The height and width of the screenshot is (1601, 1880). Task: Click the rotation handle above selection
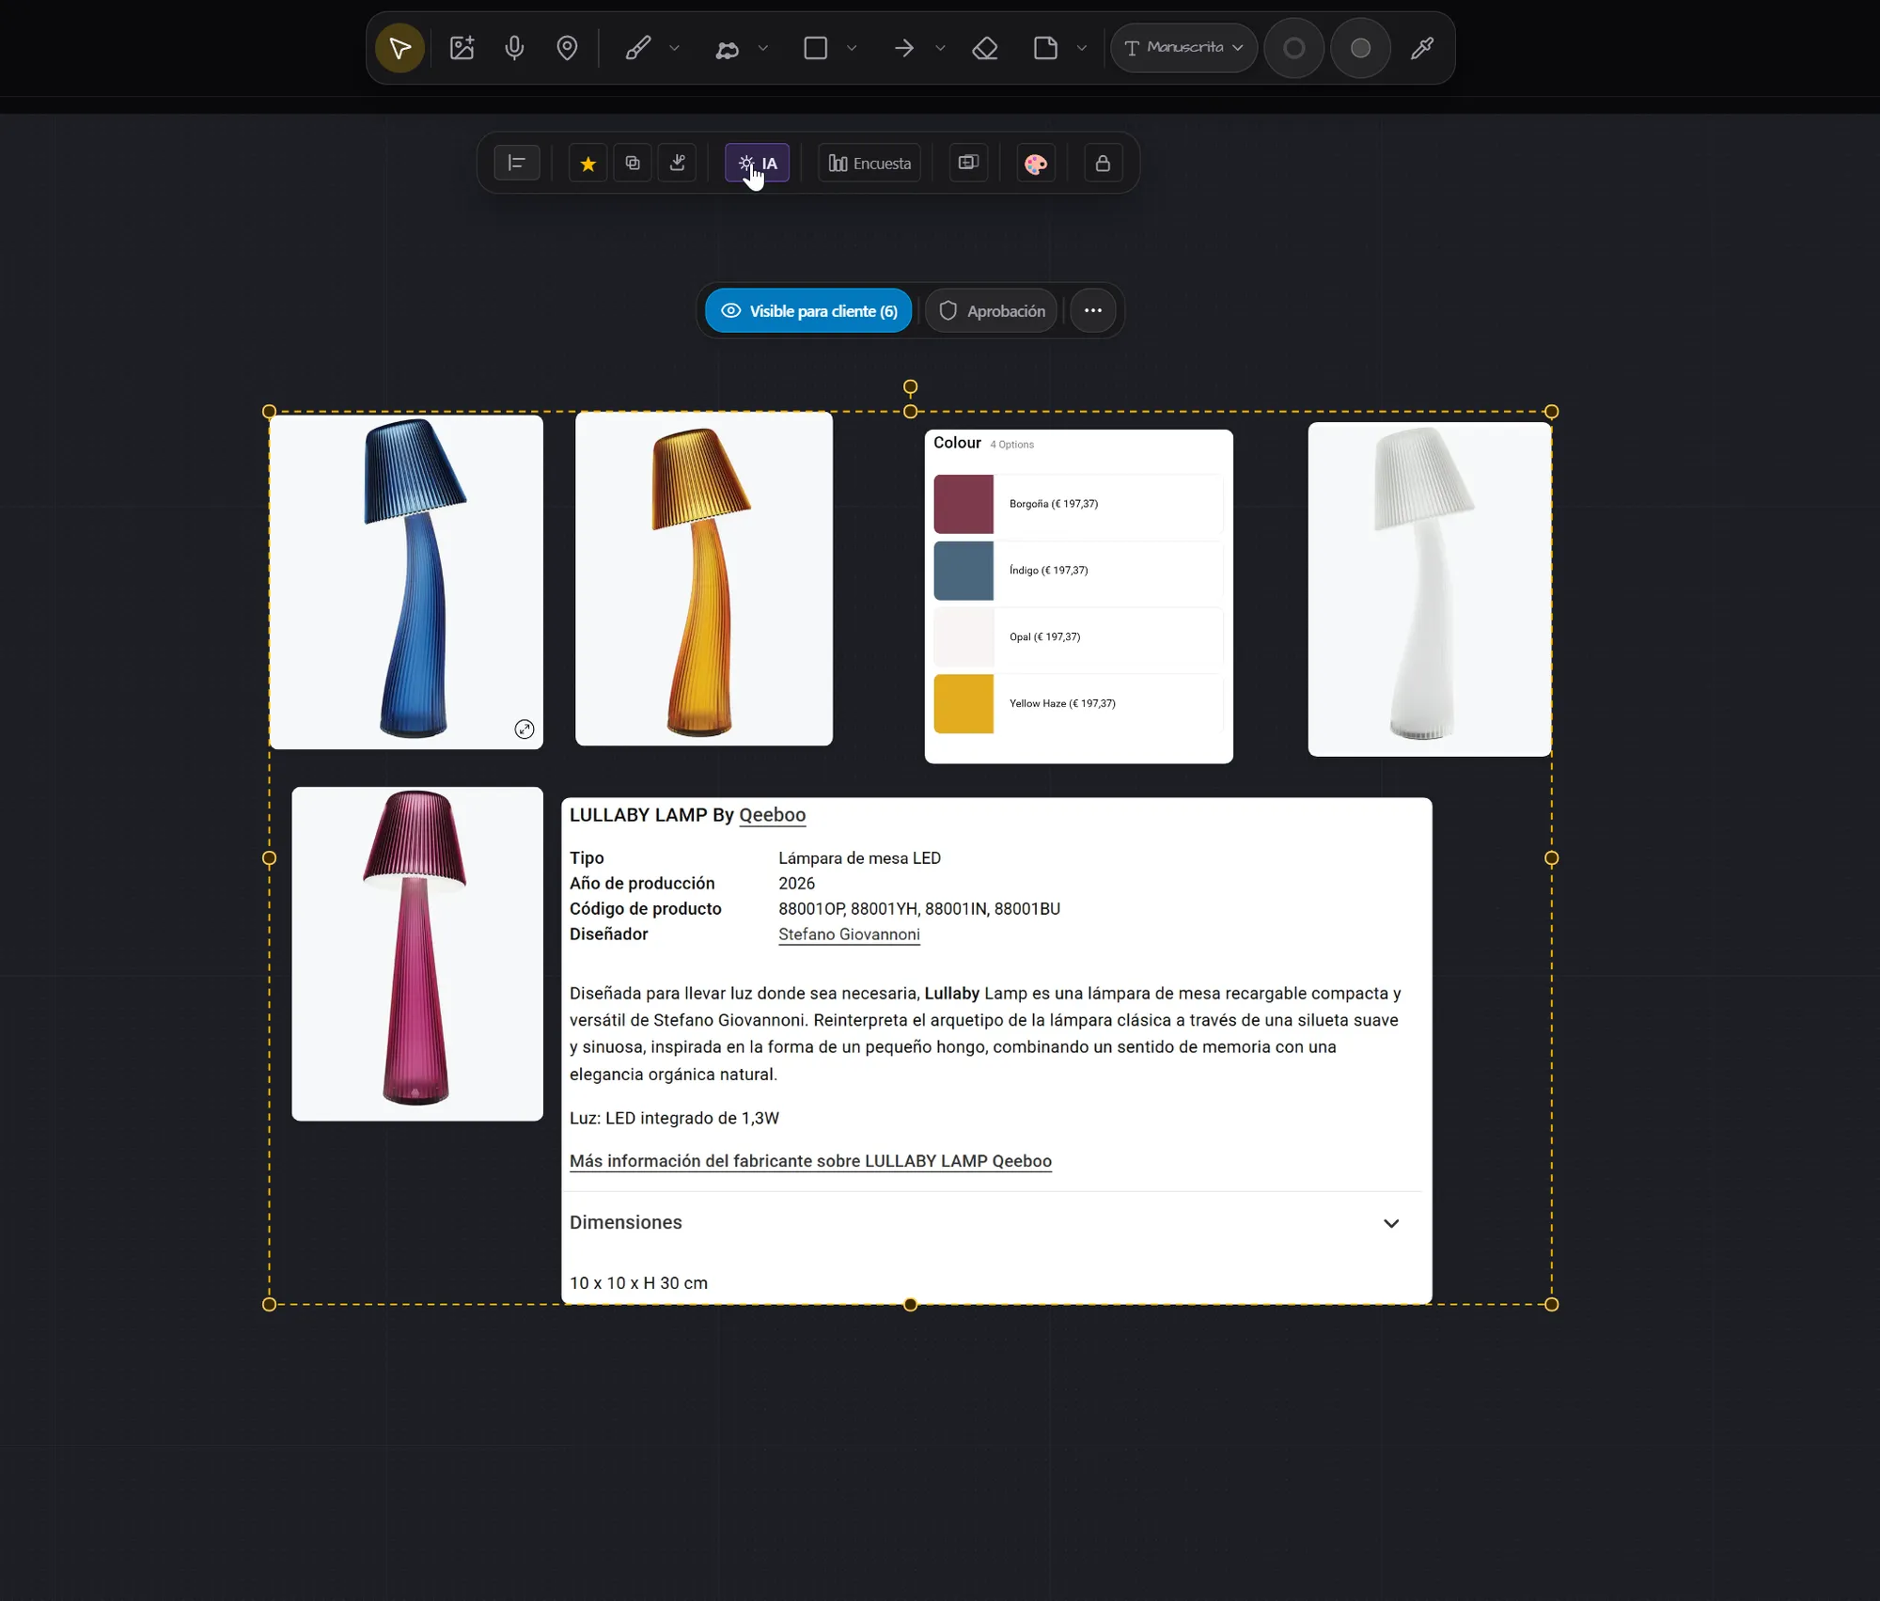click(910, 387)
